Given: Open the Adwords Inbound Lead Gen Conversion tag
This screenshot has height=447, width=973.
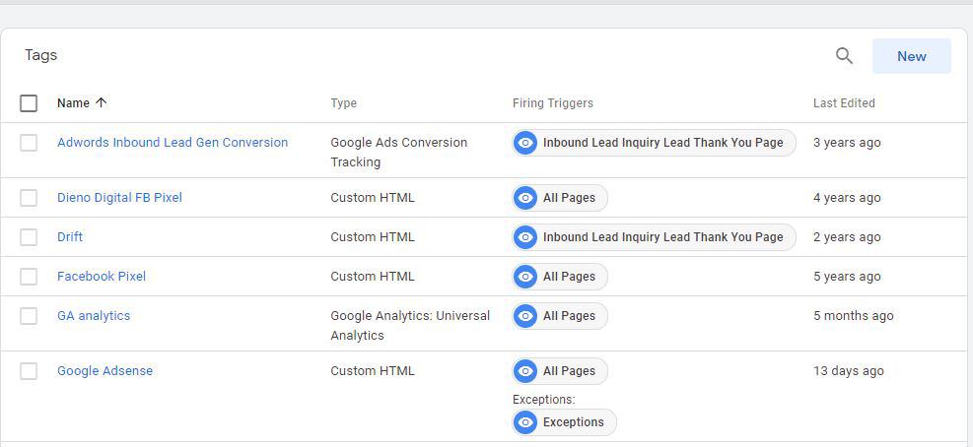Looking at the screenshot, I should pos(173,143).
